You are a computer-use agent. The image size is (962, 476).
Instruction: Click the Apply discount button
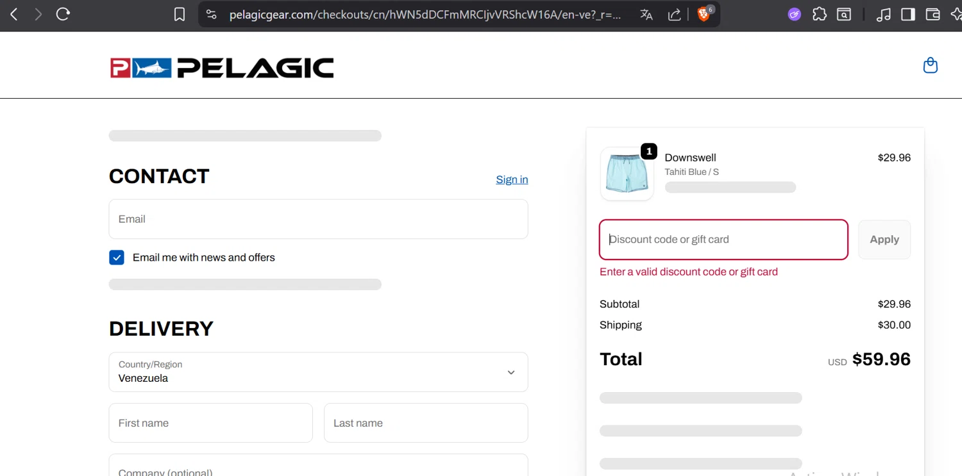click(884, 240)
